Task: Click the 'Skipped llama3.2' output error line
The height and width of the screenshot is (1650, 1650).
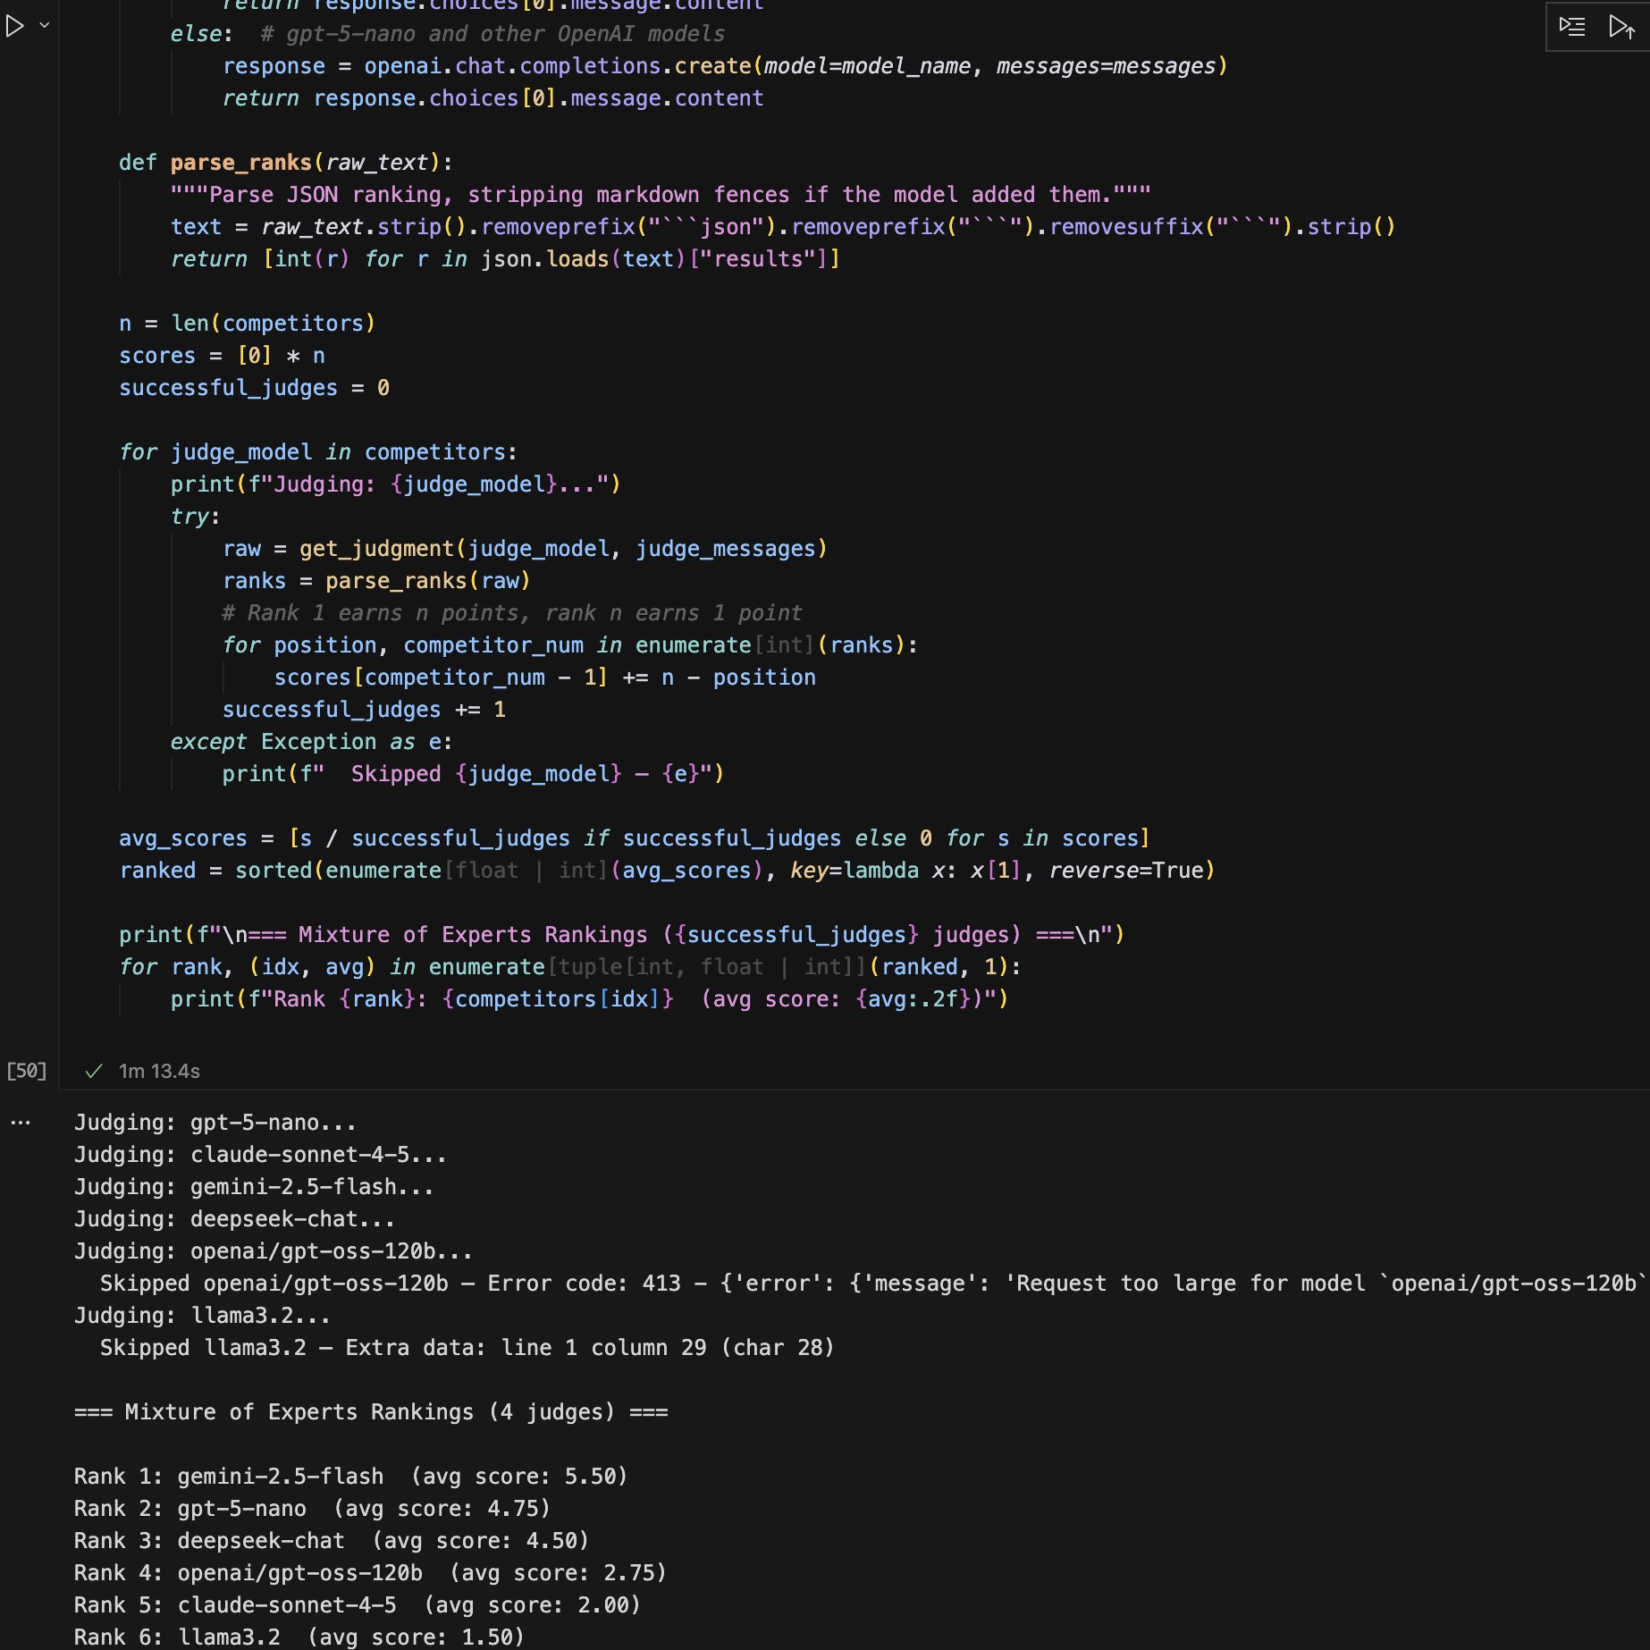Action: pyautogui.click(x=467, y=1348)
